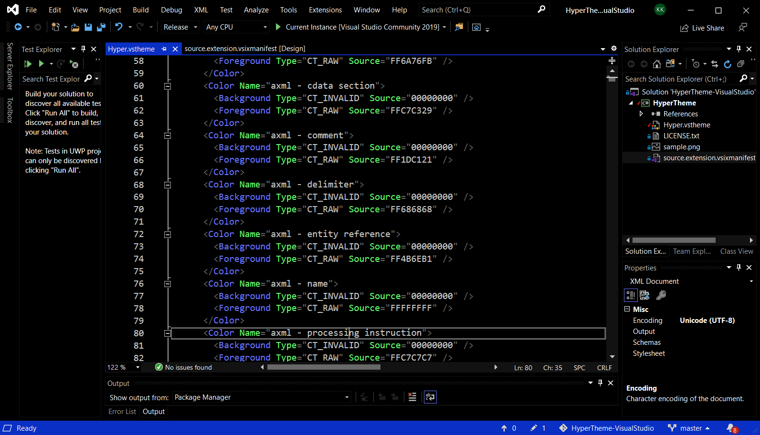Click Pending Changes Filter clock icon

pos(696,64)
